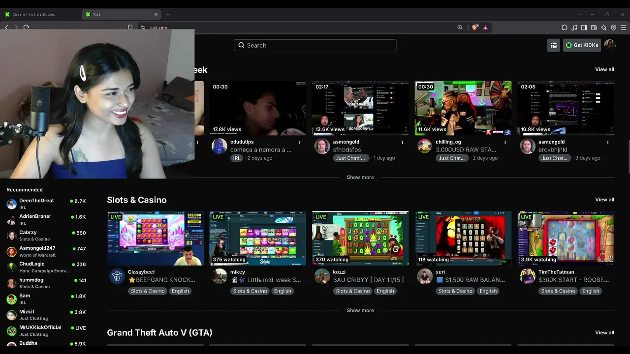
Task: Open the Kick dashboard layout icon
Action: pos(554,45)
